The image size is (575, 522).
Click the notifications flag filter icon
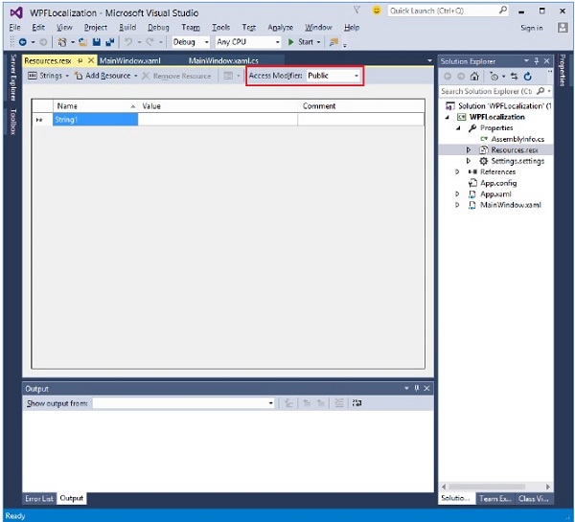[356, 11]
